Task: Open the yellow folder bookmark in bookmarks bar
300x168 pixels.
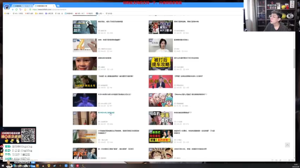Action: 39,13
